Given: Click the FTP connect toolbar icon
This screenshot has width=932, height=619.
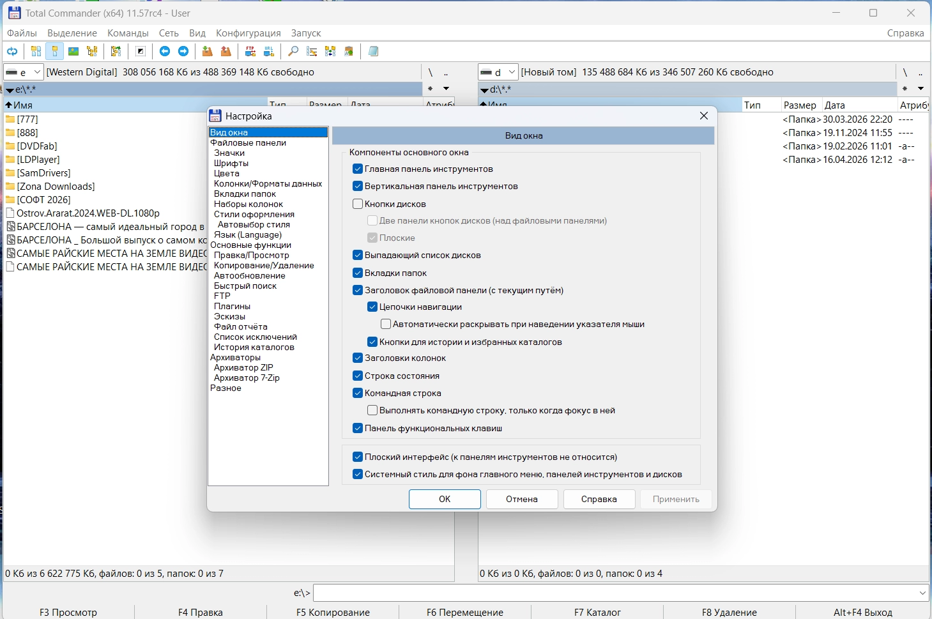Looking at the screenshot, I should click(250, 52).
